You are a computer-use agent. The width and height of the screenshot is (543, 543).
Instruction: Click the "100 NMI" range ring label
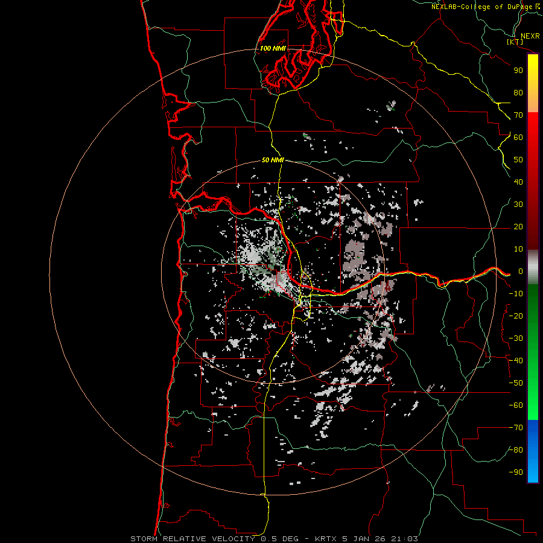(273, 48)
